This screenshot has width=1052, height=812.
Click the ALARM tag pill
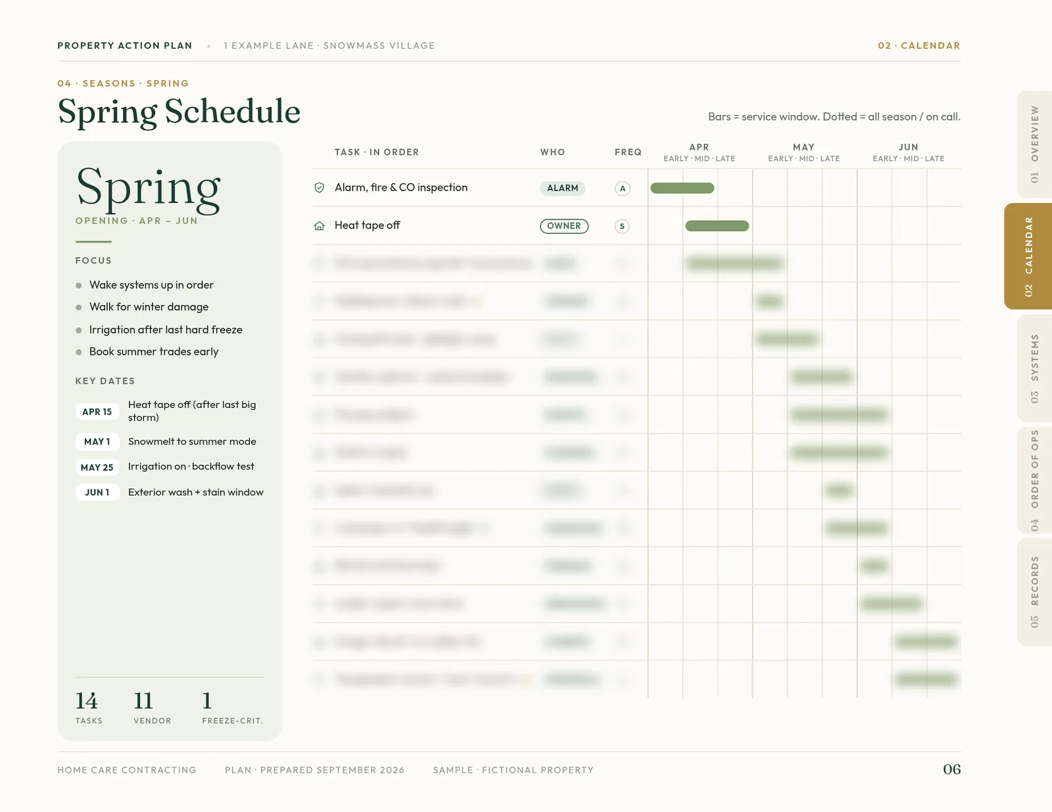click(x=563, y=188)
